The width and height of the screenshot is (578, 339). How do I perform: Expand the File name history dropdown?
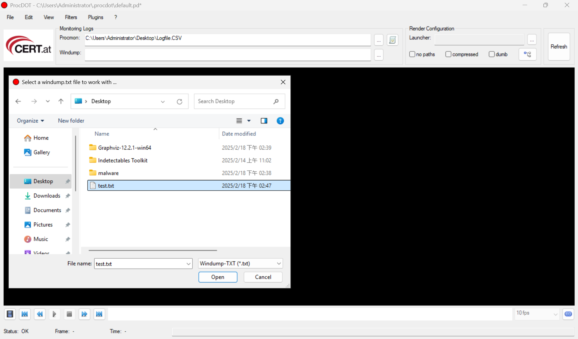[x=188, y=263]
